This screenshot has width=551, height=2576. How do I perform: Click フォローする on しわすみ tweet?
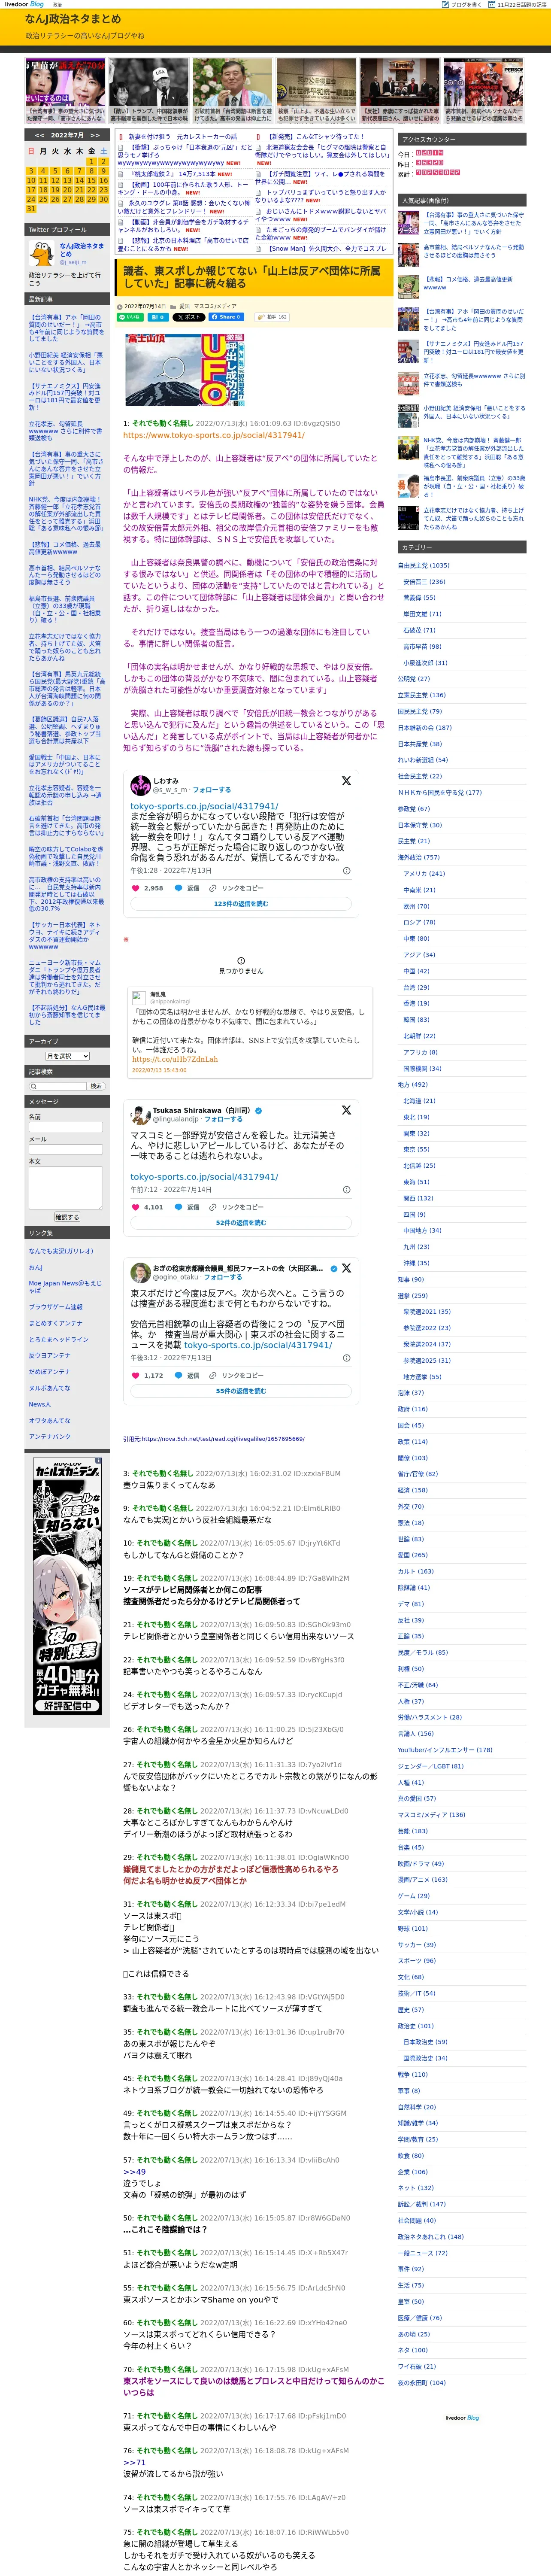coord(211,790)
